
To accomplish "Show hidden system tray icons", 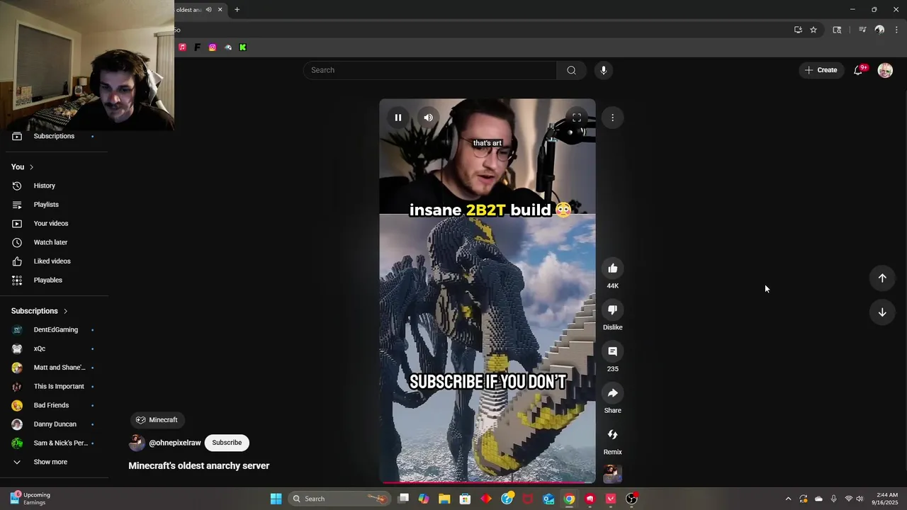I will tap(788, 499).
